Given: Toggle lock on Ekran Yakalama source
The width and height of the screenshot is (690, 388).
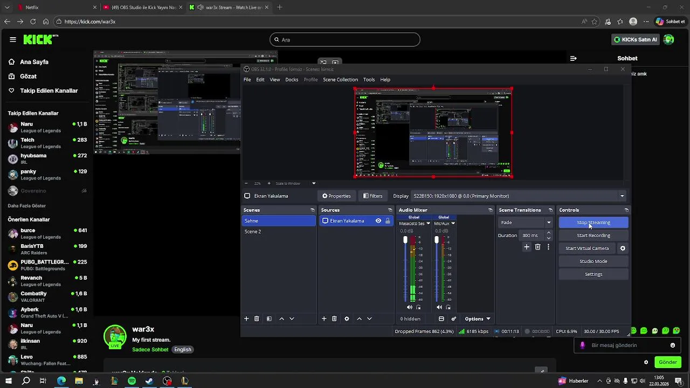Looking at the screenshot, I should 388,221.
